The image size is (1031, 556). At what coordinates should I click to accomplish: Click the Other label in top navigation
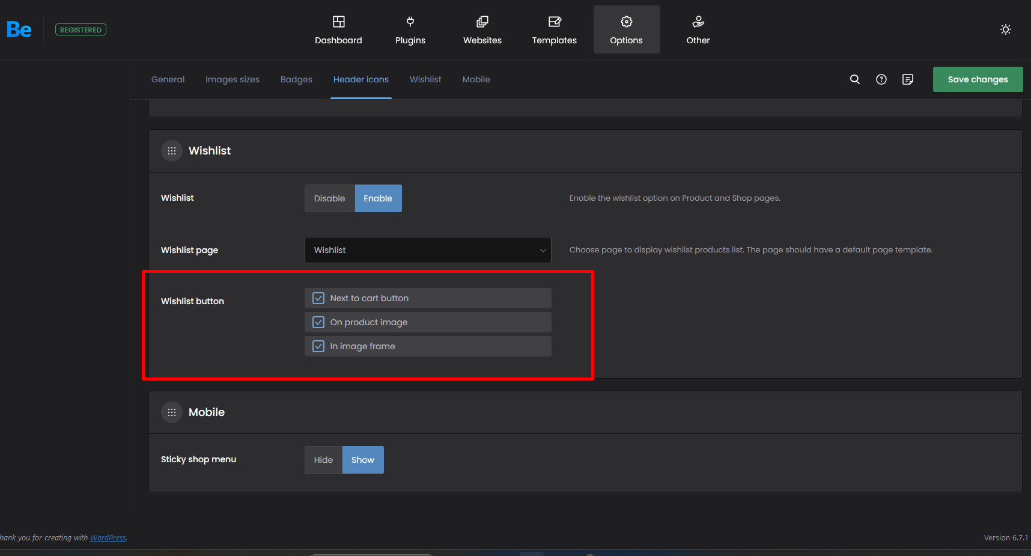point(698,40)
